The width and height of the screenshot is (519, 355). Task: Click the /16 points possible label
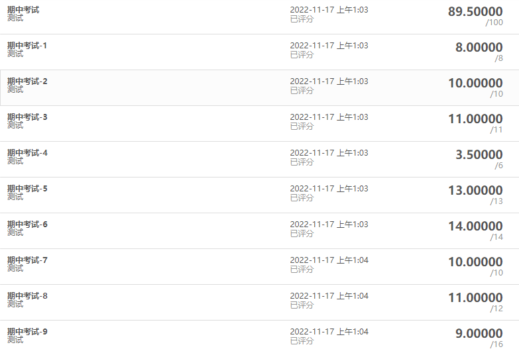click(496, 344)
